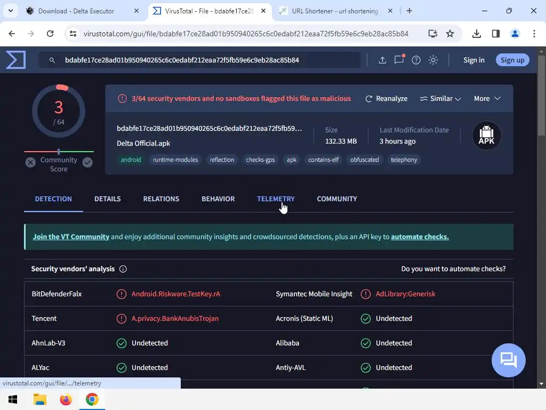This screenshot has height=410, width=546.
Task: Click the VirusTotal hash search field
Action: tap(199, 60)
